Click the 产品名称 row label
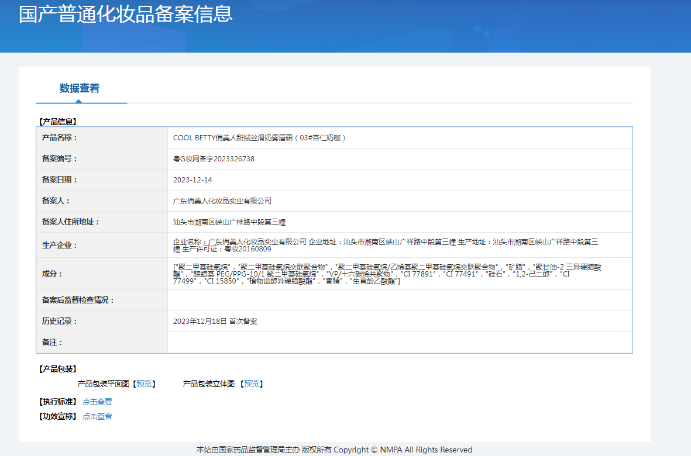 tap(60, 138)
